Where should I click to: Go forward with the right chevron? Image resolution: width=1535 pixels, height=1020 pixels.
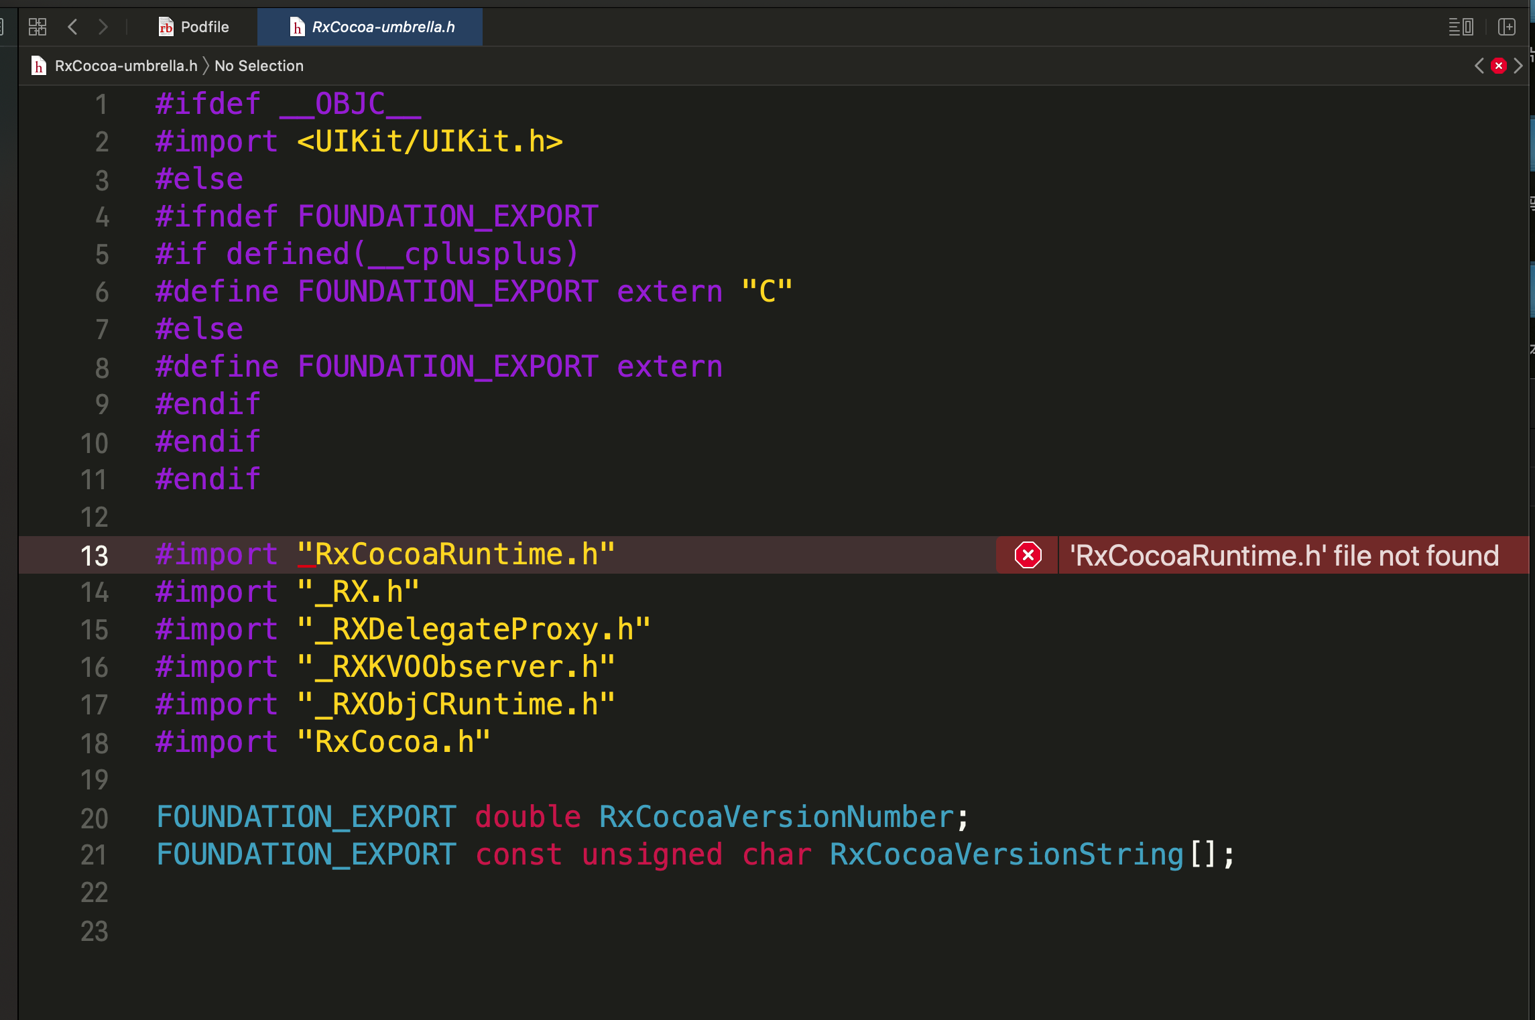(103, 27)
